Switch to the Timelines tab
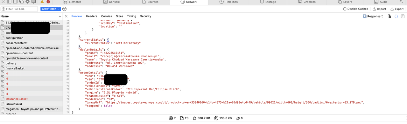This screenshot has width=407, height=124. [228, 2]
